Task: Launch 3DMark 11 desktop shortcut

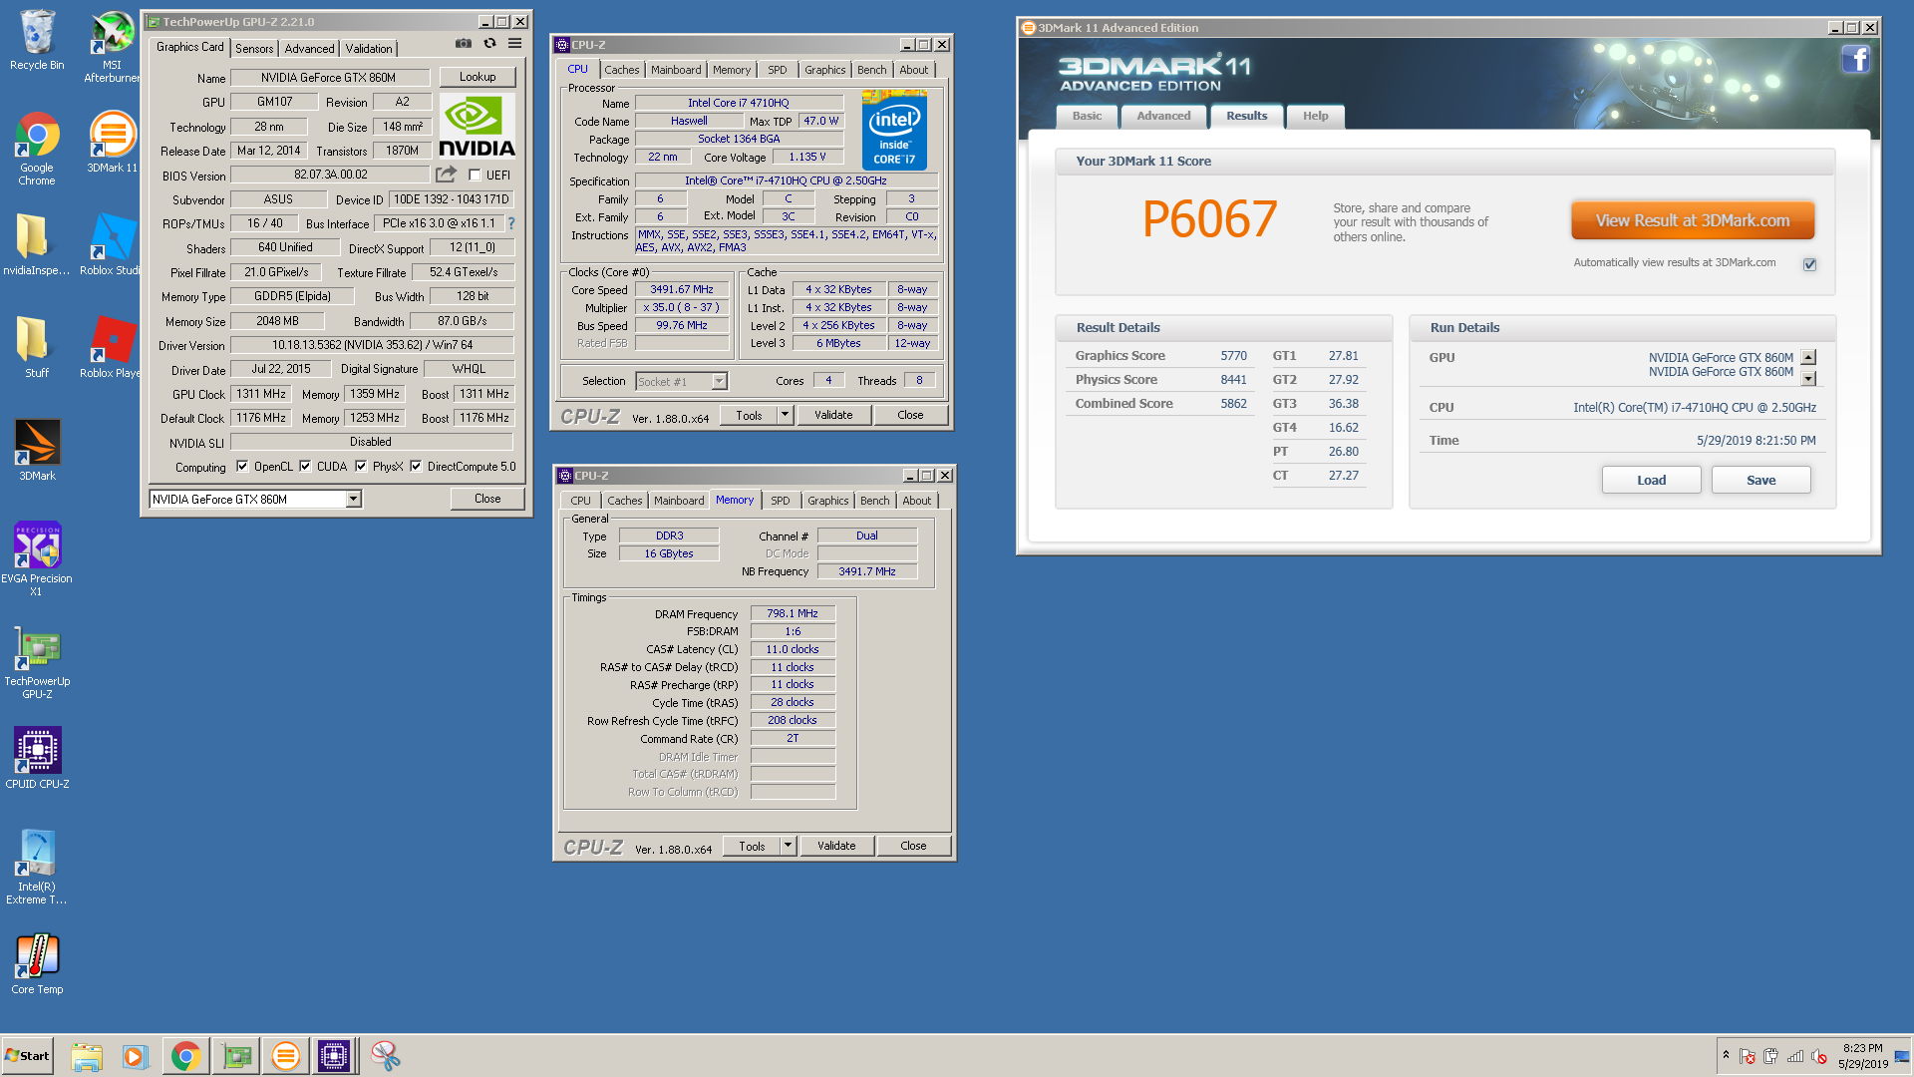Action: pos(112,142)
